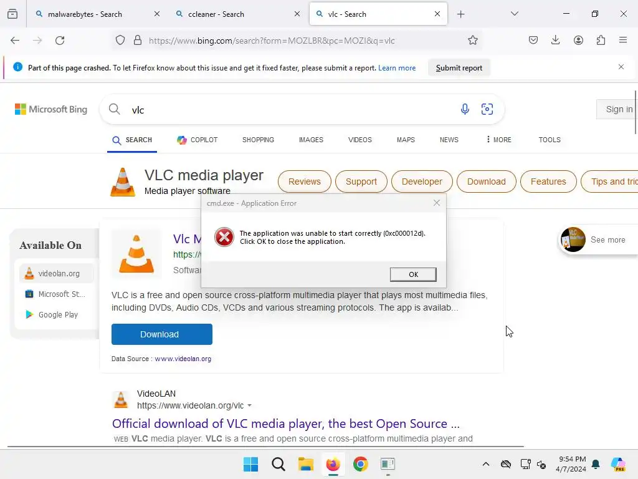
Task: Open the IMAGES results tab
Action: (311, 140)
